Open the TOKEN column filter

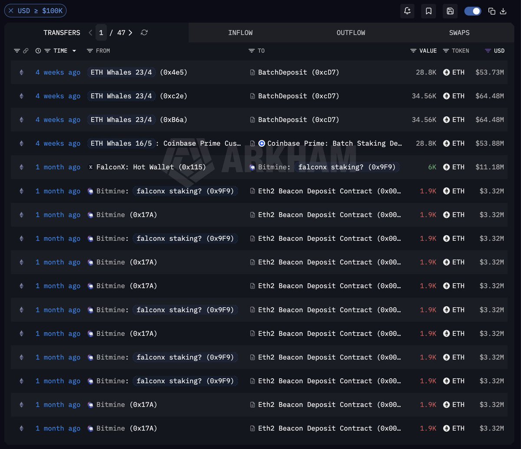coord(446,51)
